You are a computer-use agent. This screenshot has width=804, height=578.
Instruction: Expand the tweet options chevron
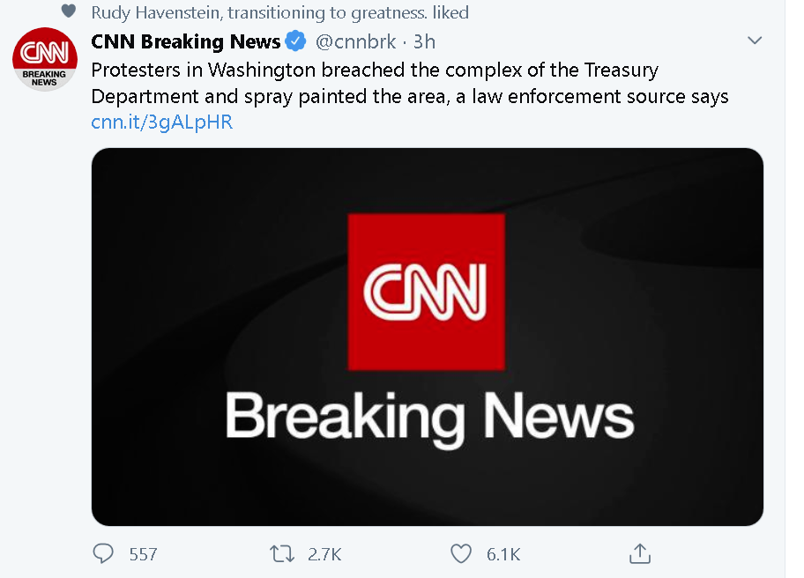755,41
